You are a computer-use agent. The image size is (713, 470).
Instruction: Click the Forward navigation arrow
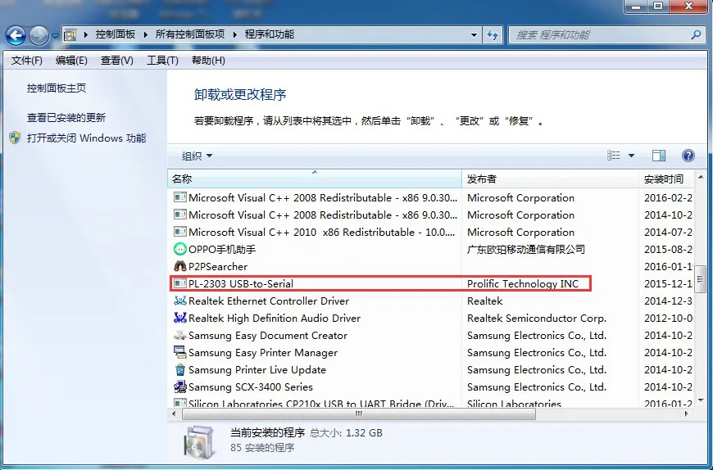point(39,35)
